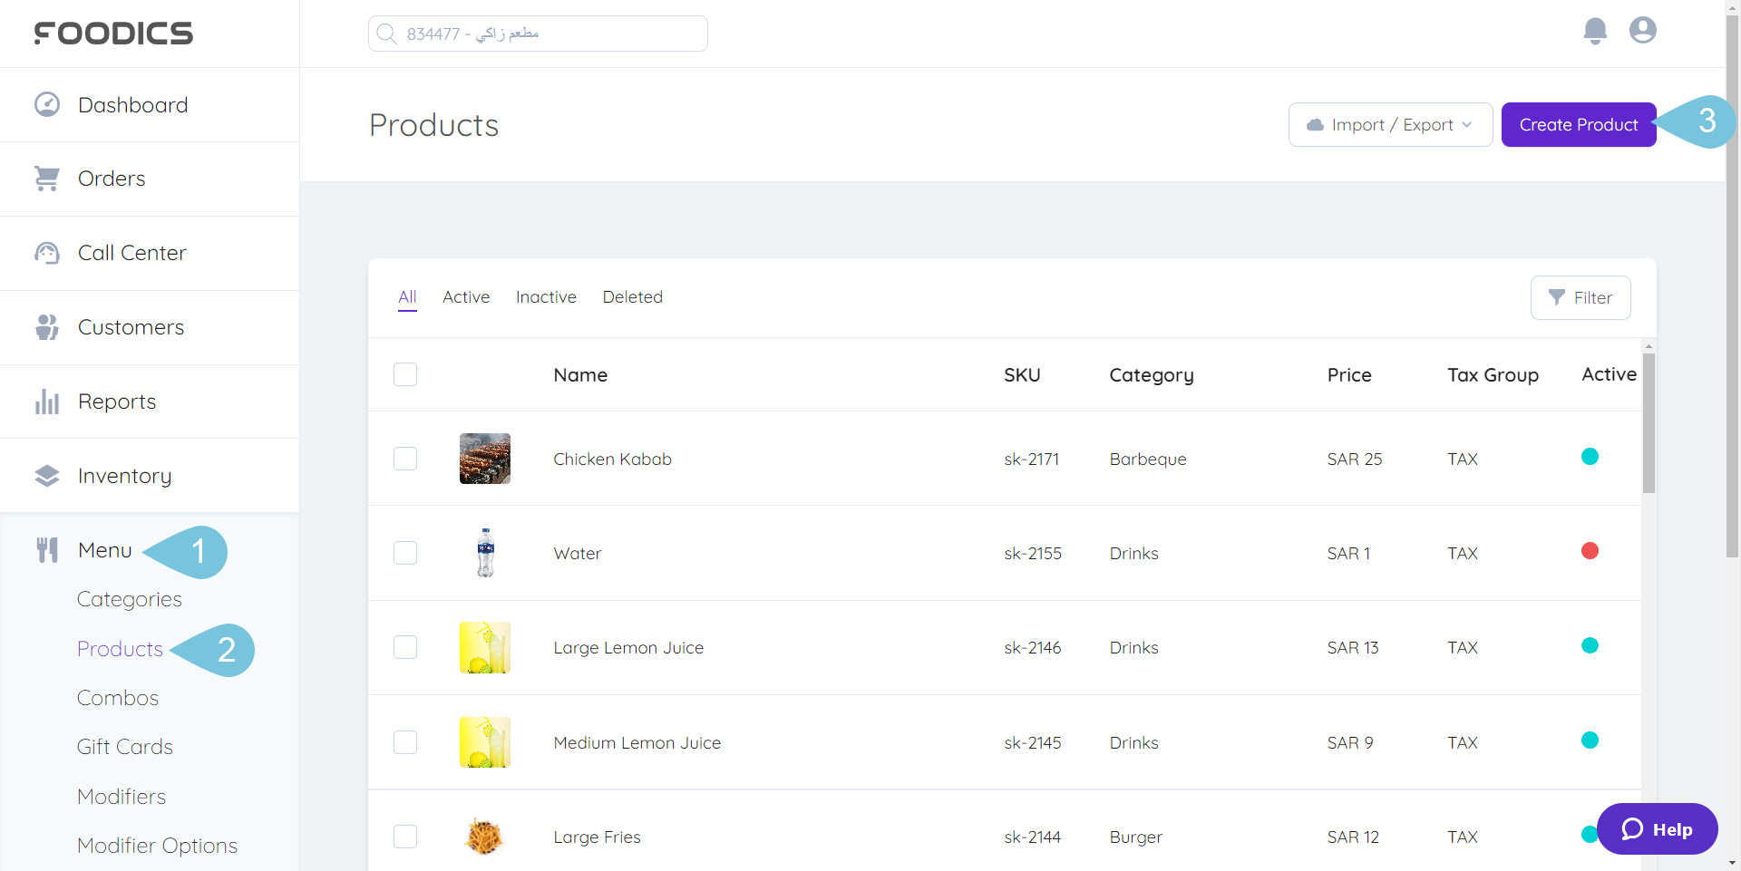Open Call Center using the headset icon
1741x871 pixels.
(46, 253)
